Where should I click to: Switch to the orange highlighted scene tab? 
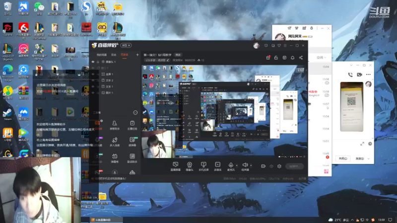pos(125,55)
